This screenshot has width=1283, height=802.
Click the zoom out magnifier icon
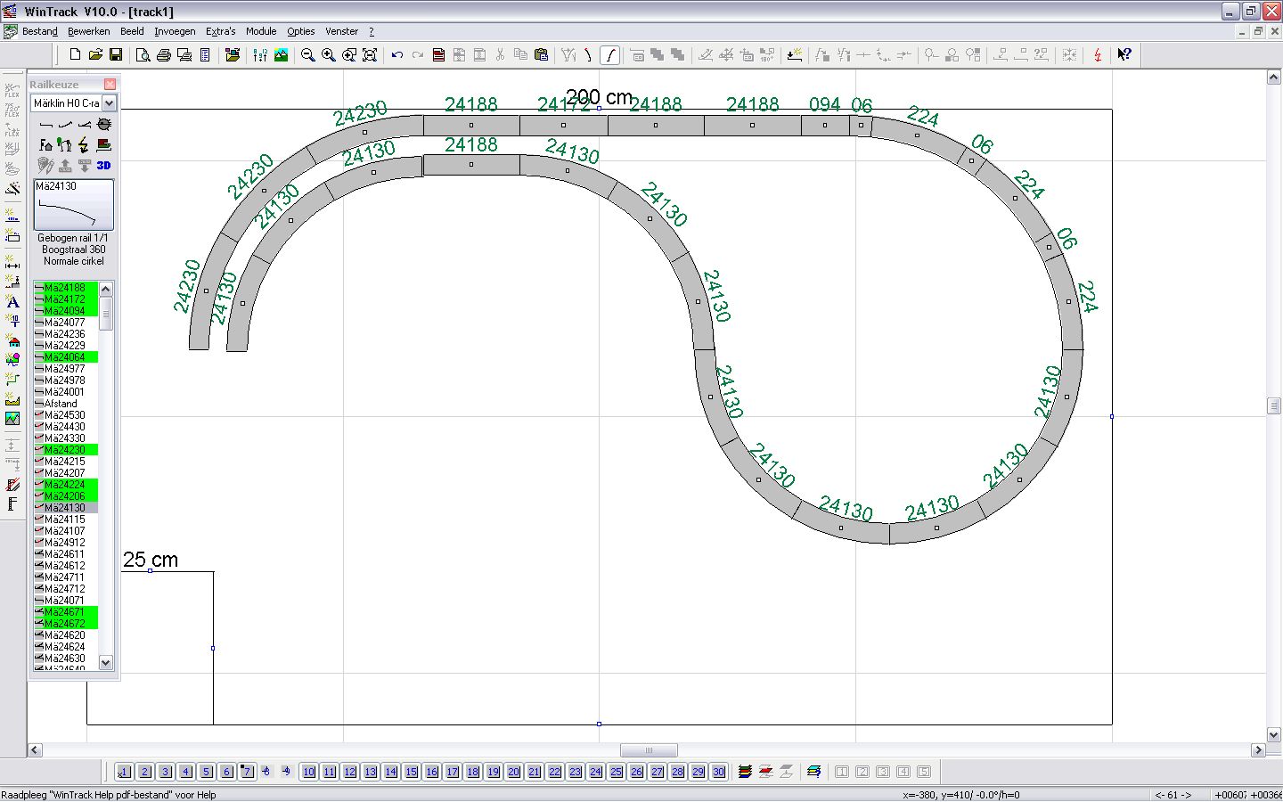tap(308, 55)
